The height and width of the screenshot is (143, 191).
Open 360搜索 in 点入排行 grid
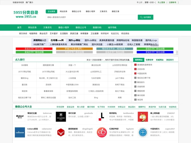pyautogui.click(x=24, y=65)
